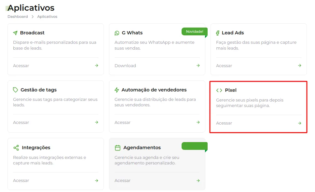
Task: Open Broadcast via its Acessar link
Action: (21, 66)
